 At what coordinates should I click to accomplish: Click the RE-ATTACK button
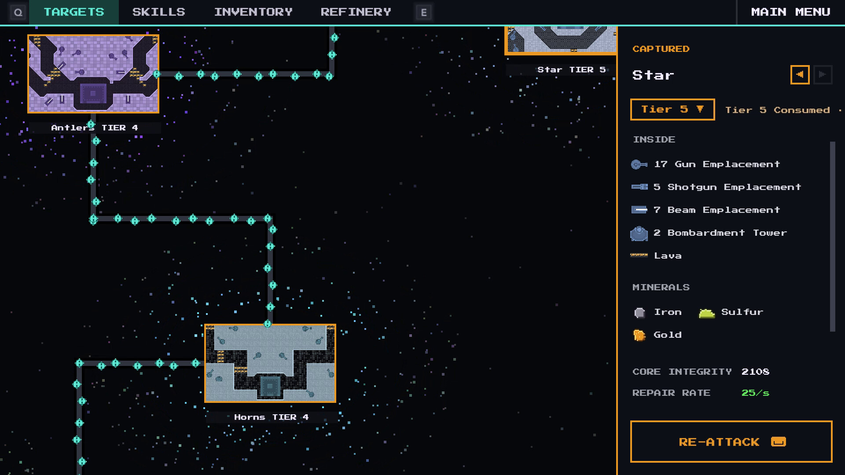(x=731, y=442)
